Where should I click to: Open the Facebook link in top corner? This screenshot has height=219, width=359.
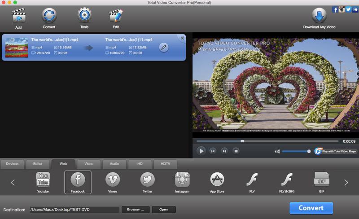click(335, 9)
